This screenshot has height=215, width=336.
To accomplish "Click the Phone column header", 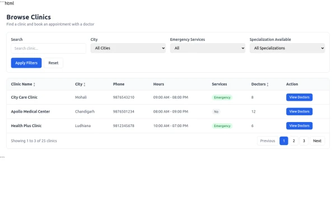I will [x=119, y=84].
